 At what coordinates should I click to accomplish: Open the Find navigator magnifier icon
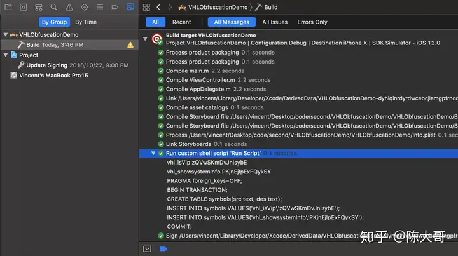[53, 7]
